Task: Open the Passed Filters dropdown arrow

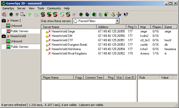Action: pyautogui.click(x=117, y=21)
